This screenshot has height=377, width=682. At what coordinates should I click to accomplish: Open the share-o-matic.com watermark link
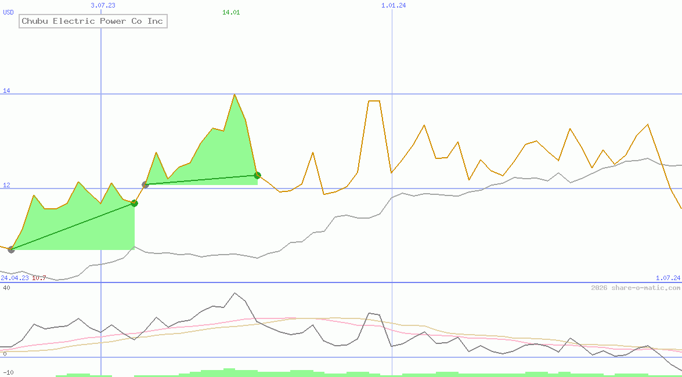coord(636,288)
